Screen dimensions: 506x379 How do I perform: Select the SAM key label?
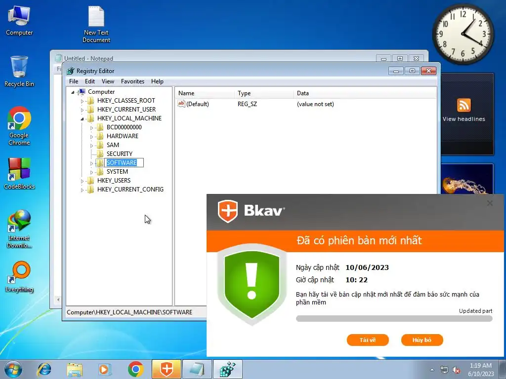pos(113,145)
